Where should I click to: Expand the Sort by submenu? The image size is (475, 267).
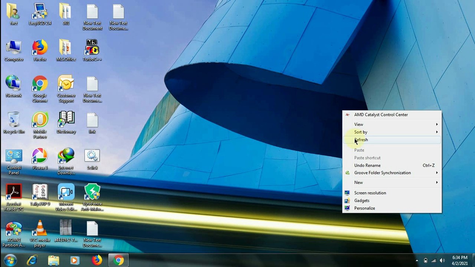coord(392,132)
